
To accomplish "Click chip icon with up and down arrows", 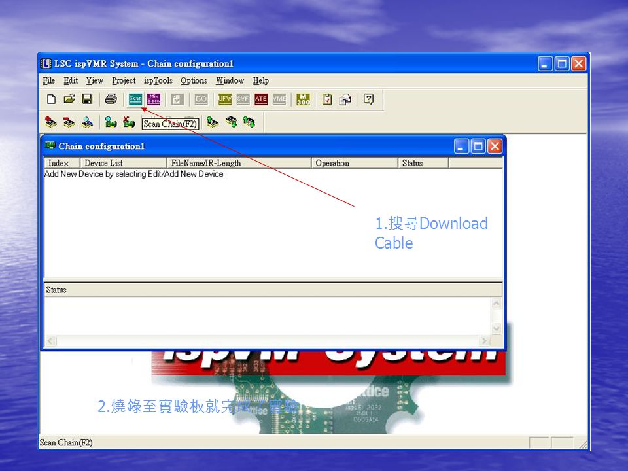I will [249, 122].
